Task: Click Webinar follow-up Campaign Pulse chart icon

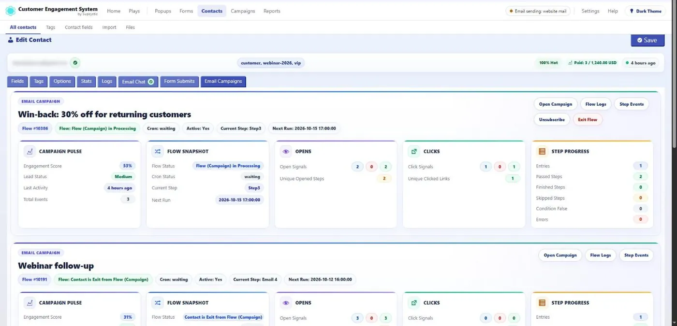Action: (29, 303)
